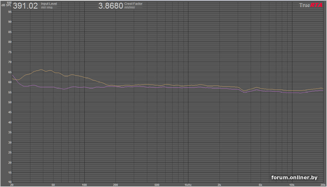
Task: Click the 95 dB level axis label
Action: click(x=10, y=12)
